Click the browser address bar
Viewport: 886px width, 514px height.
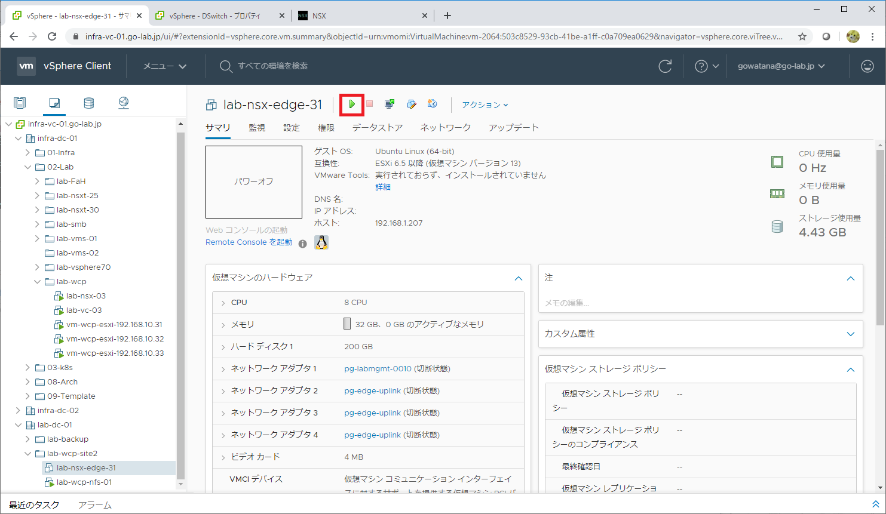point(433,36)
